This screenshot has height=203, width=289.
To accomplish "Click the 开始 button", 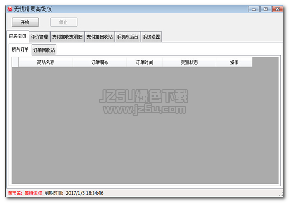I will point(25,22).
